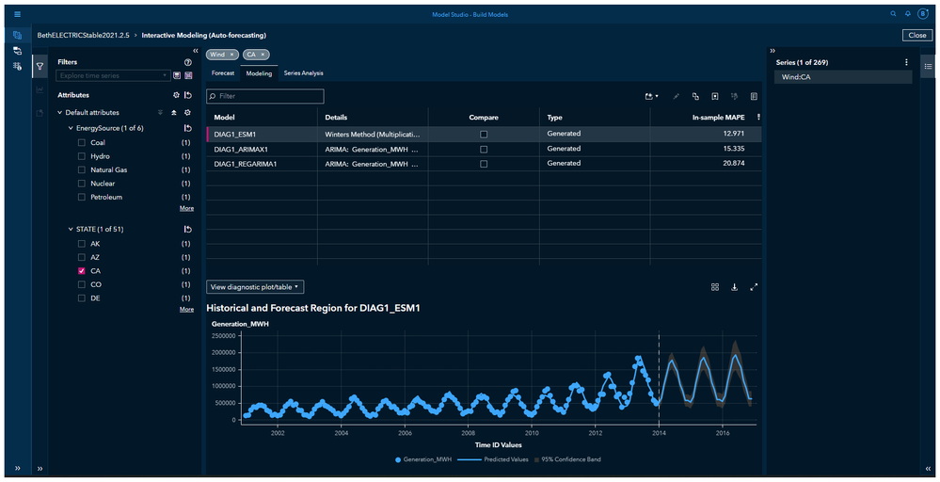Screen dimensions: 940x482
Task: Collapse the Default attributes tree
Action: [x=60, y=112]
